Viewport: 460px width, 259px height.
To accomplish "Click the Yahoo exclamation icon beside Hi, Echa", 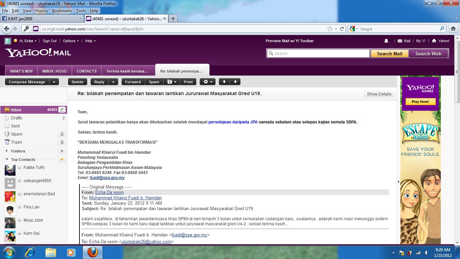I will 8,41.
